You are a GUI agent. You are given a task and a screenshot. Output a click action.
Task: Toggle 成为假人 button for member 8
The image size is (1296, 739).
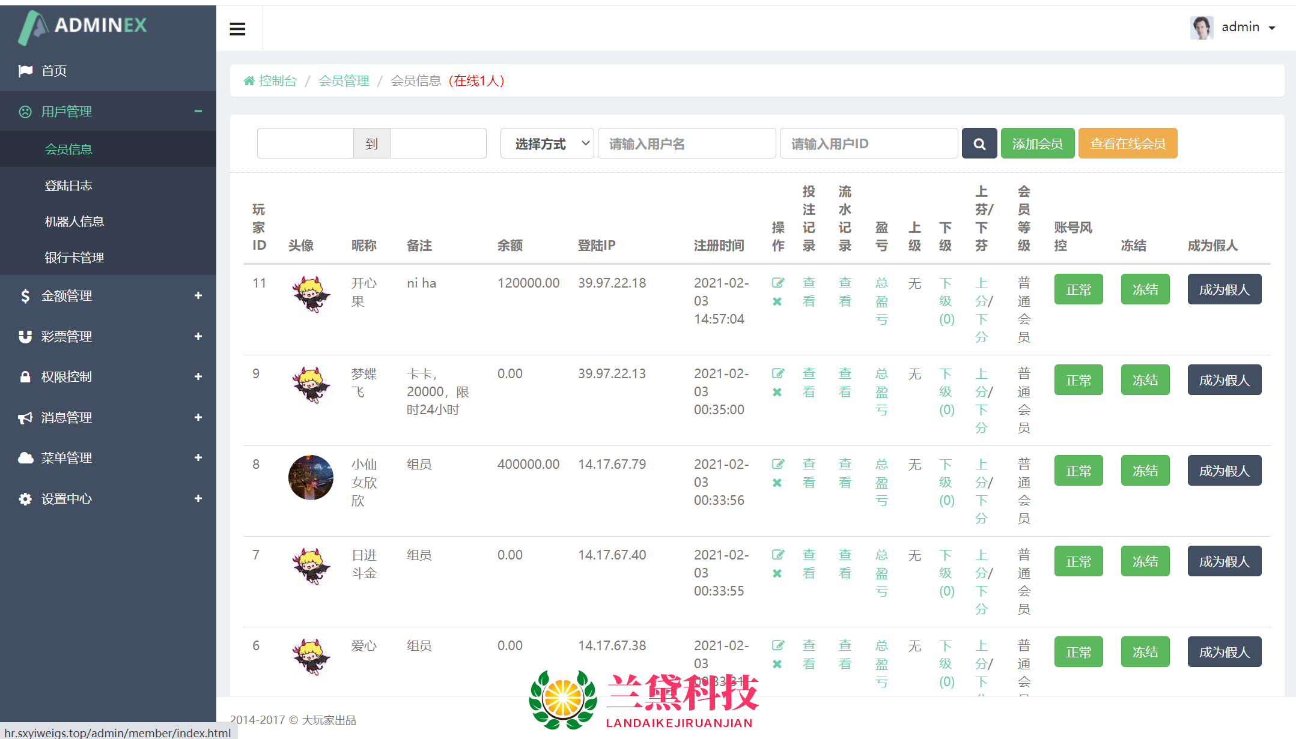[x=1224, y=471]
